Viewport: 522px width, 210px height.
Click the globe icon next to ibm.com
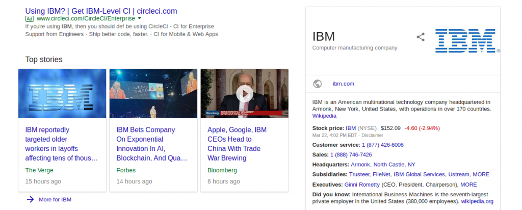pos(317,84)
